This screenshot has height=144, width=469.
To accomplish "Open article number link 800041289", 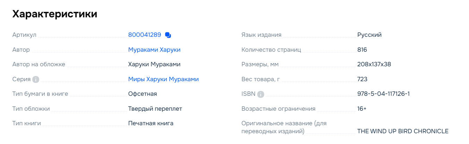I will point(145,35).
